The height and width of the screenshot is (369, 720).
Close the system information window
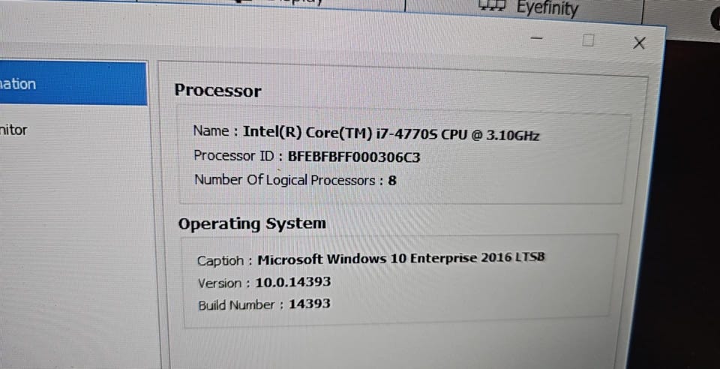[x=639, y=43]
